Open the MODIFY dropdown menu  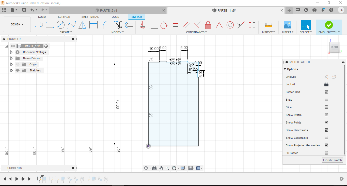point(118,32)
